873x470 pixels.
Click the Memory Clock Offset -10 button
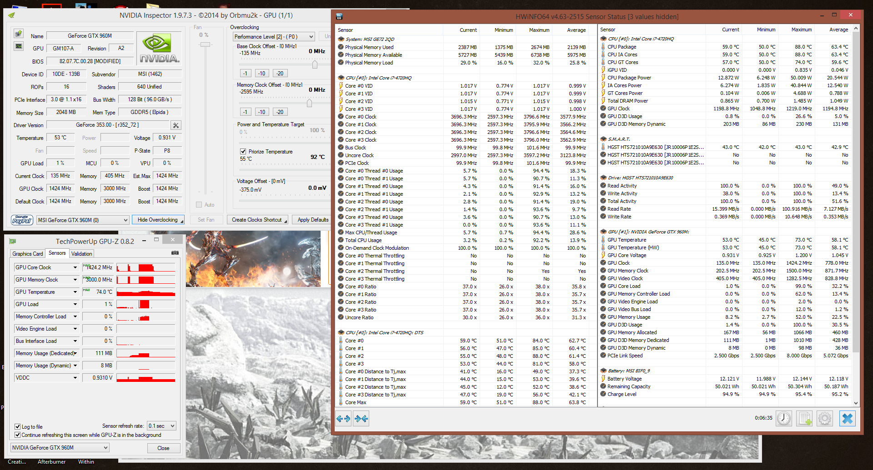pos(261,112)
